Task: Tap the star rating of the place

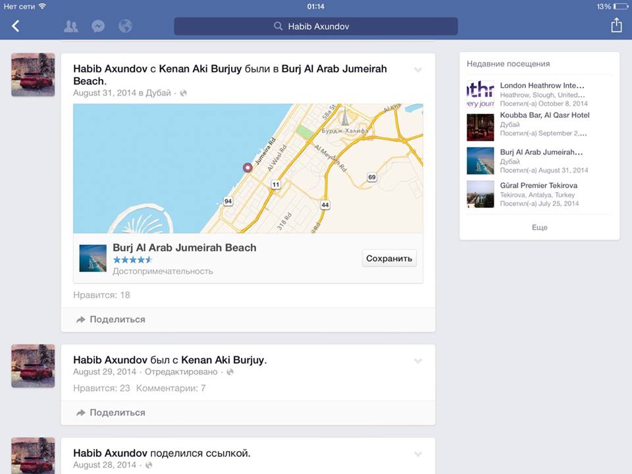Action: click(132, 259)
